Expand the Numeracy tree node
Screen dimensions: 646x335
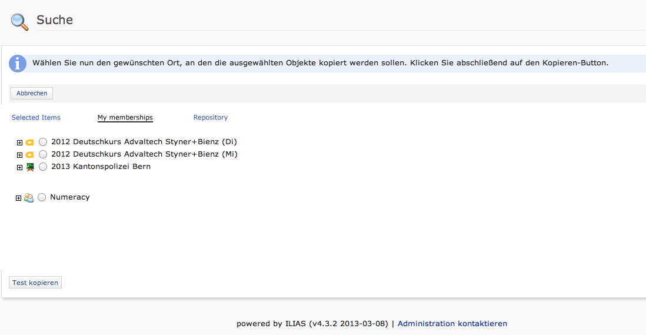(18, 198)
